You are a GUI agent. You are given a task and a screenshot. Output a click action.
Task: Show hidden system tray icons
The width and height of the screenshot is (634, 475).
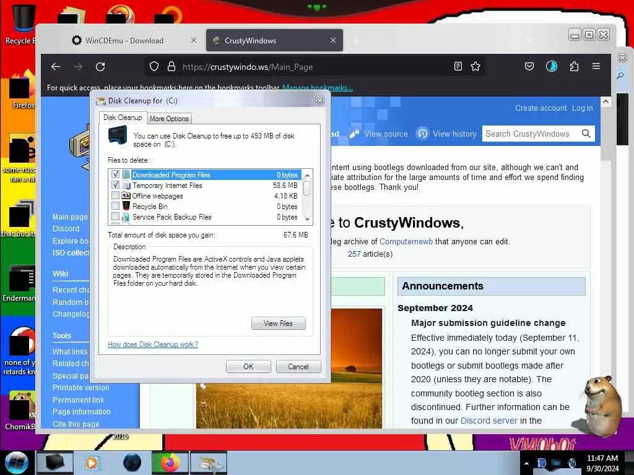pos(526,463)
